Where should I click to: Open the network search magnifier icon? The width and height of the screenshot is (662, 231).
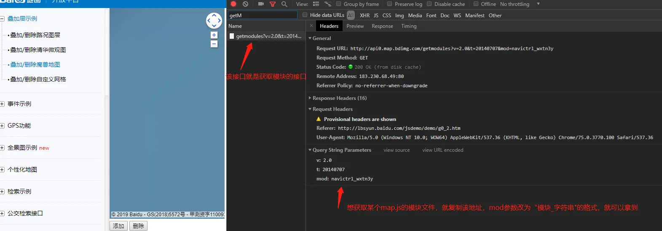coord(284,4)
